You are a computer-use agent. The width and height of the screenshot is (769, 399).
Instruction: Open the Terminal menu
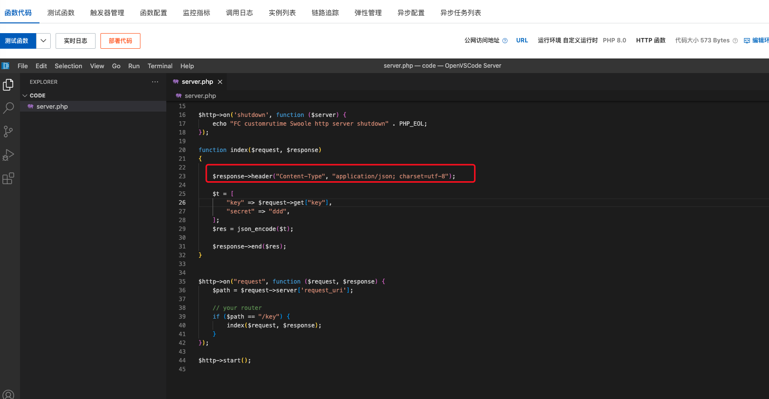point(160,66)
